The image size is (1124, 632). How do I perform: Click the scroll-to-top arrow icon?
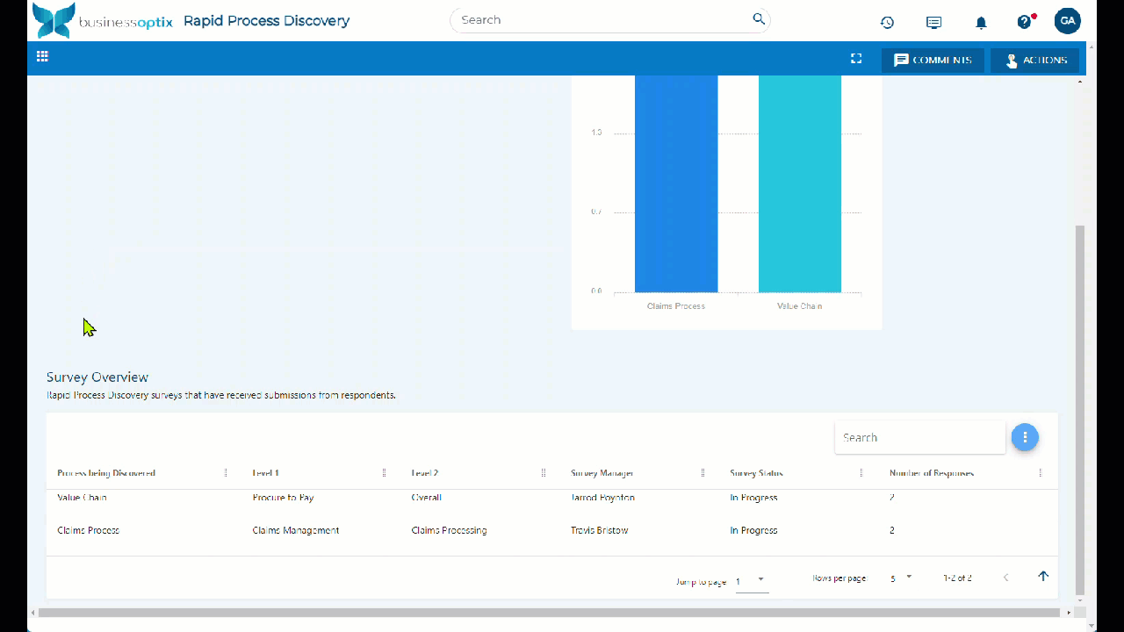pyautogui.click(x=1043, y=577)
